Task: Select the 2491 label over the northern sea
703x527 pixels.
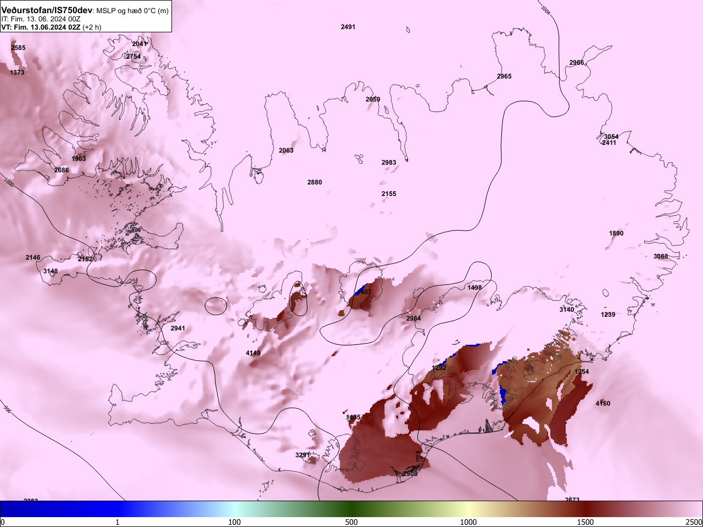Action: click(x=348, y=27)
